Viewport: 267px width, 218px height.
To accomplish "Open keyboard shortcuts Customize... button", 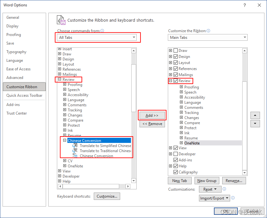I will click(x=107, y=196).
